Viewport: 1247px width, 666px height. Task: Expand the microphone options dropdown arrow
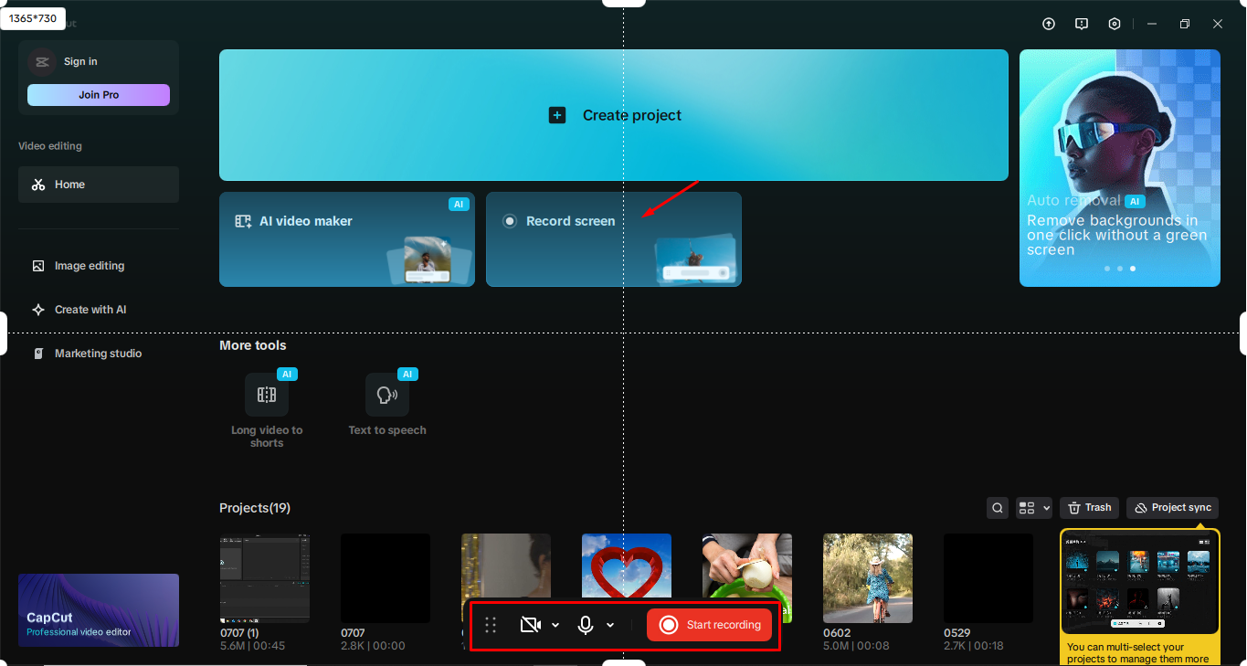click(610, 625)
